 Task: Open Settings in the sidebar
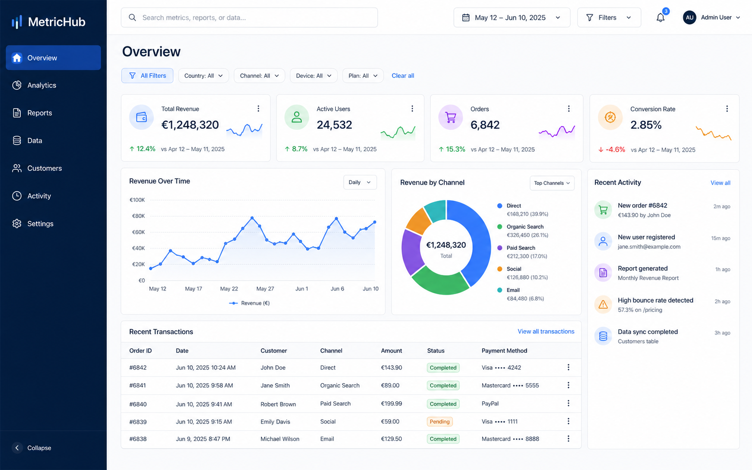point(53,224)
